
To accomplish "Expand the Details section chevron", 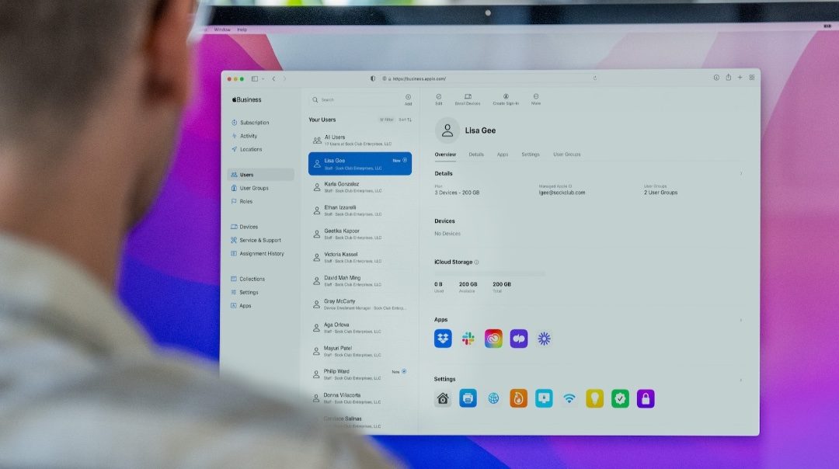I will click(x=740, y=173).
